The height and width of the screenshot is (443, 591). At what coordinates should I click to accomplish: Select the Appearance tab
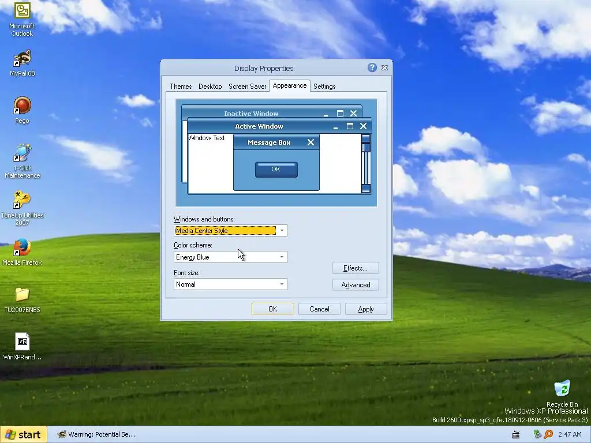tap(290, 85)
